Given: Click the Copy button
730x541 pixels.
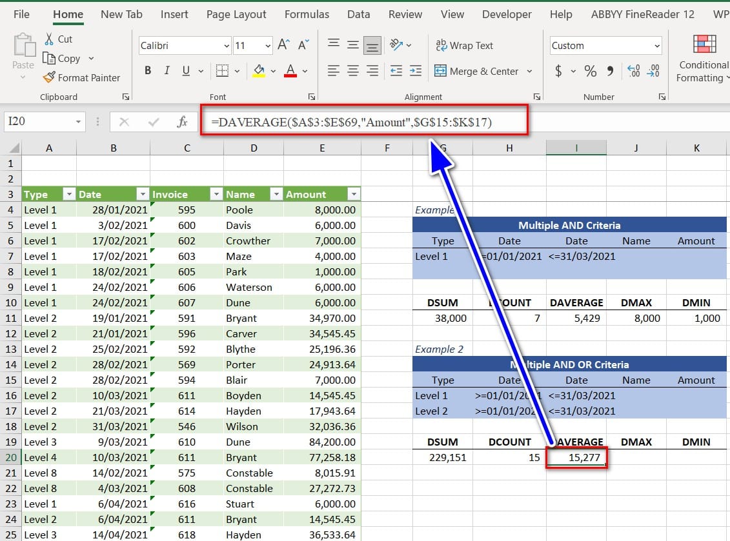Looking at the screenshot, I should coord(62,58).
